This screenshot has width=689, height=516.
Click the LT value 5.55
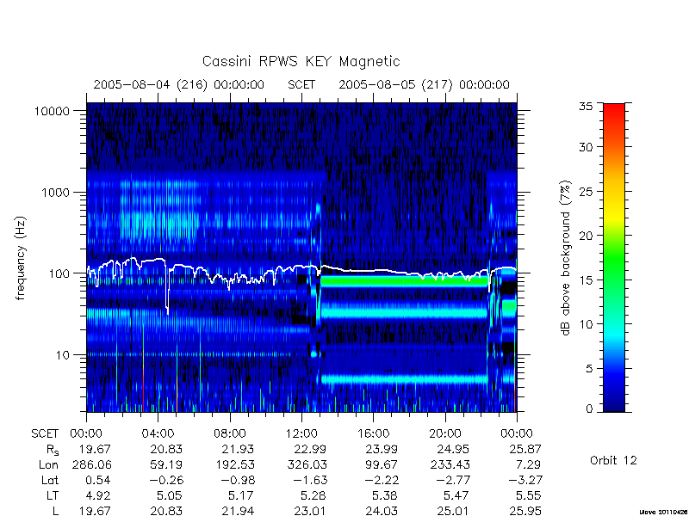pyautogui.click(x=529, y=496)
